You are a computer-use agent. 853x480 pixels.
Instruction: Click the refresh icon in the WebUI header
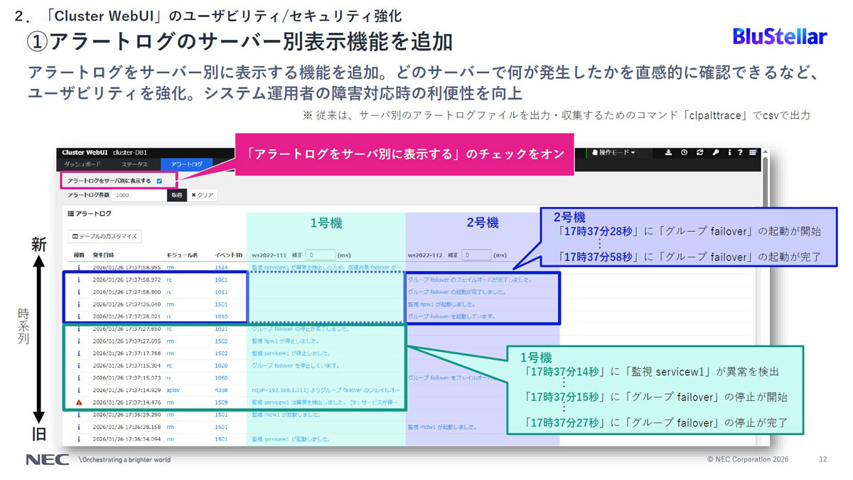pyautogui.click(x=699, y=152)
